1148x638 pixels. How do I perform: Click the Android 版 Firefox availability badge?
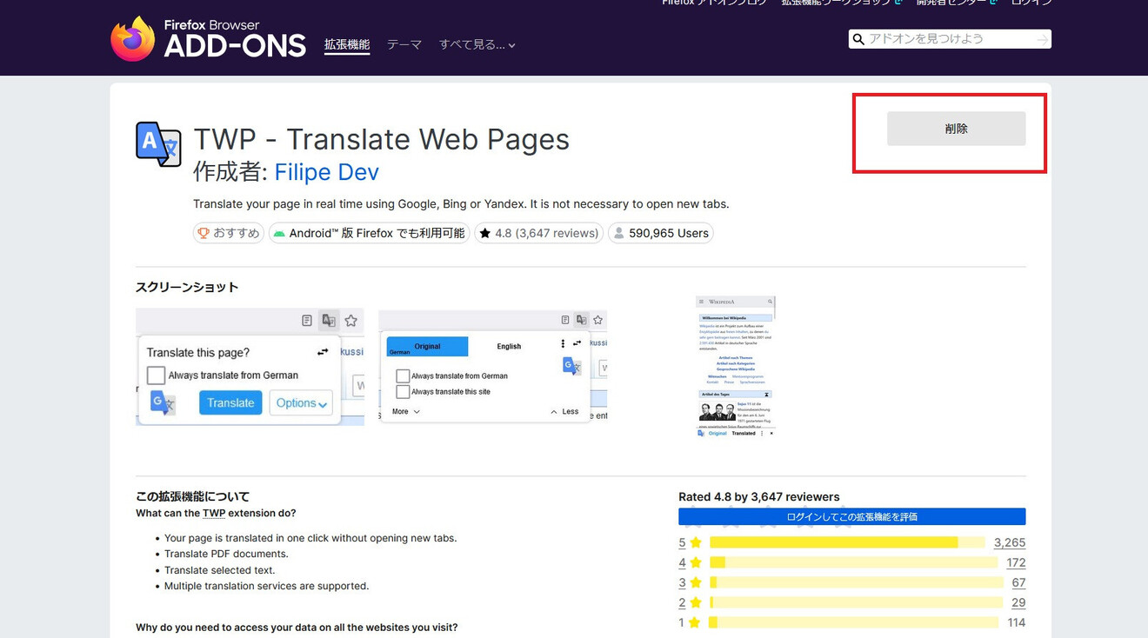point(369,233)
